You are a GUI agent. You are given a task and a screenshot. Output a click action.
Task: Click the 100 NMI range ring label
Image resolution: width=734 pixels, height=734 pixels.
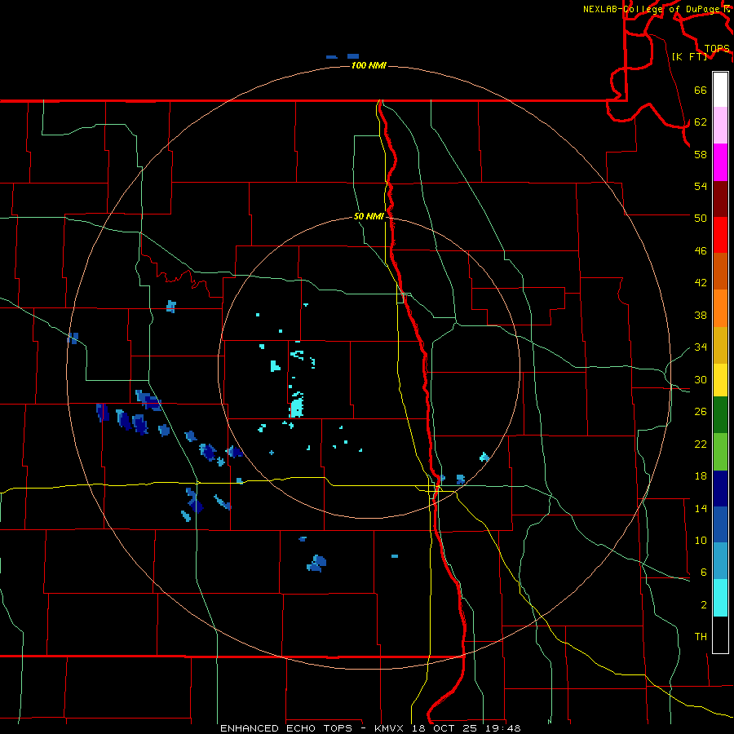click(x=369, y=65)
